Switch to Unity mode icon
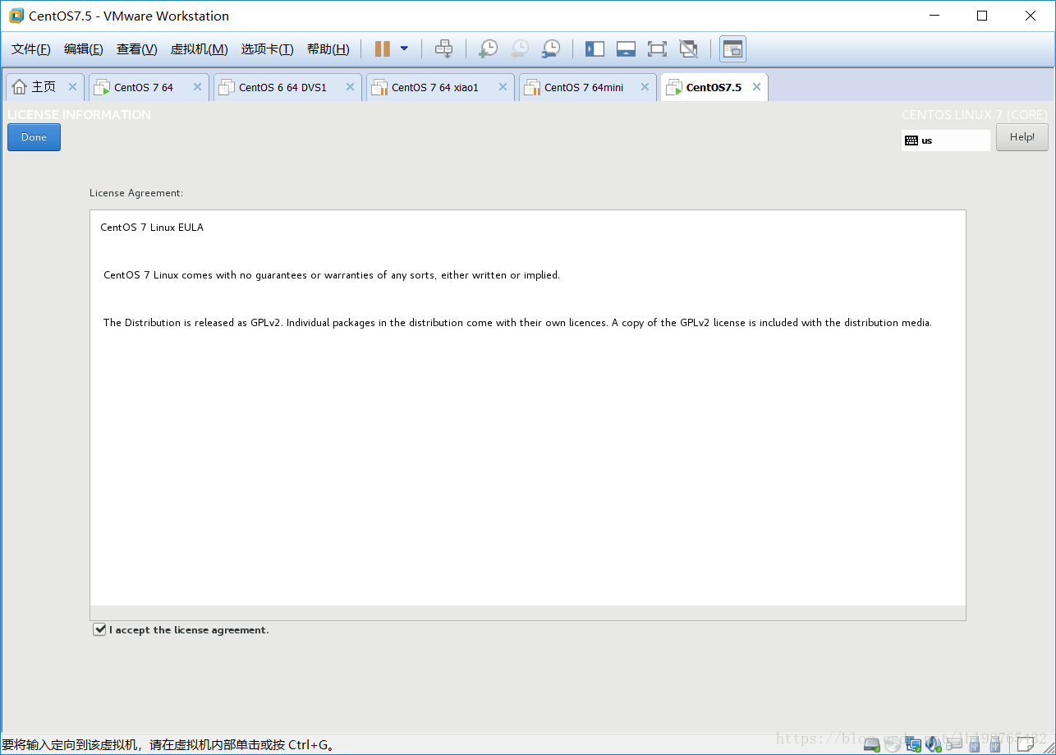This screenshot has height=755, width=1056. [x=688, y=49]
